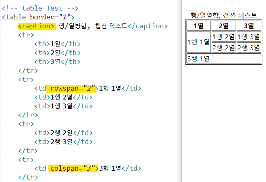This screenshot has height=182, width=266.
Task: Click the <td>1행 3열</td> code line
Action: click(63, 106)
